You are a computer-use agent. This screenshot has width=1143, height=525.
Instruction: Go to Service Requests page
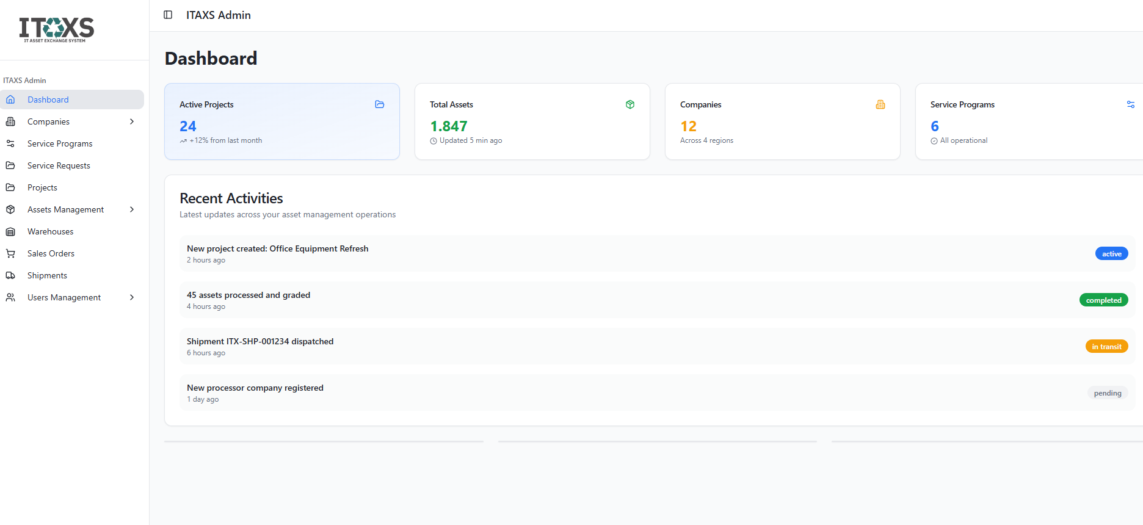pos(72,165)
